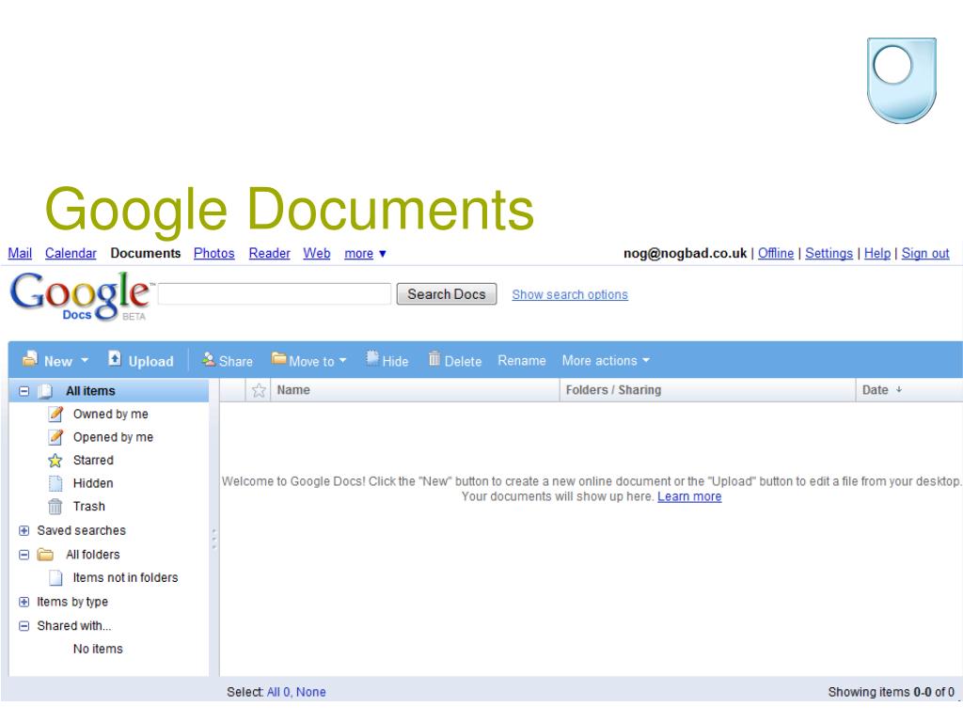963x722 pixels.
Task: Expand the Items by type node
Action: click(x=24, y=602)
